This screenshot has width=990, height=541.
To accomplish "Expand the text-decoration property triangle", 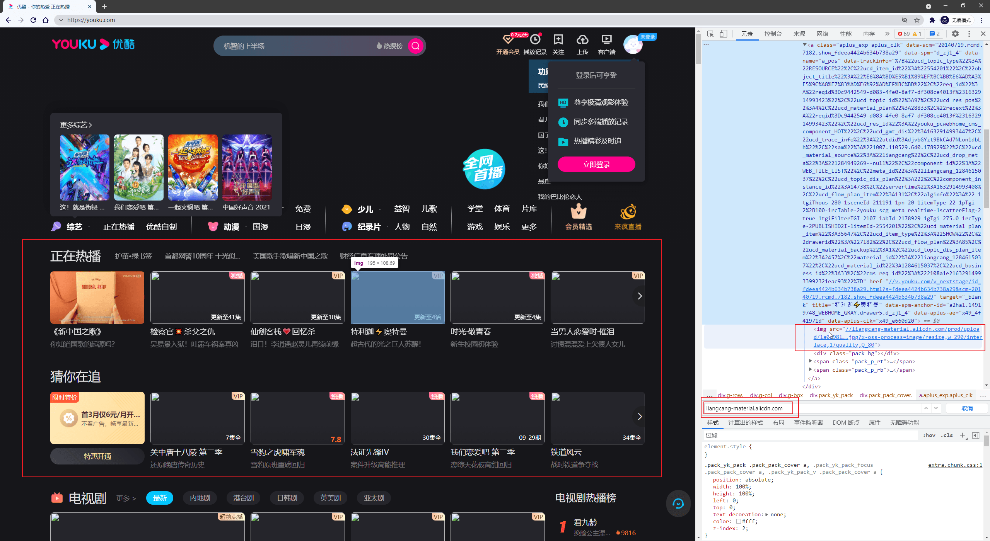I will coord(766,514).
